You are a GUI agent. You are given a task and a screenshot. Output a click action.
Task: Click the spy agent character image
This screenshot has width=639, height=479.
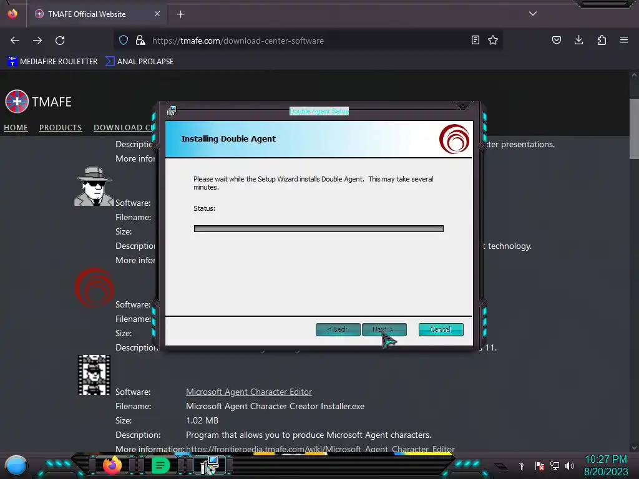[x=94, y=186]
